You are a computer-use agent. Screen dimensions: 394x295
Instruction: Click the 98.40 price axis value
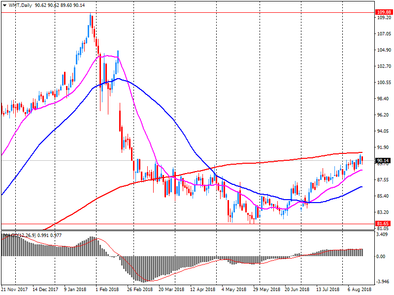tap(383, 99)
